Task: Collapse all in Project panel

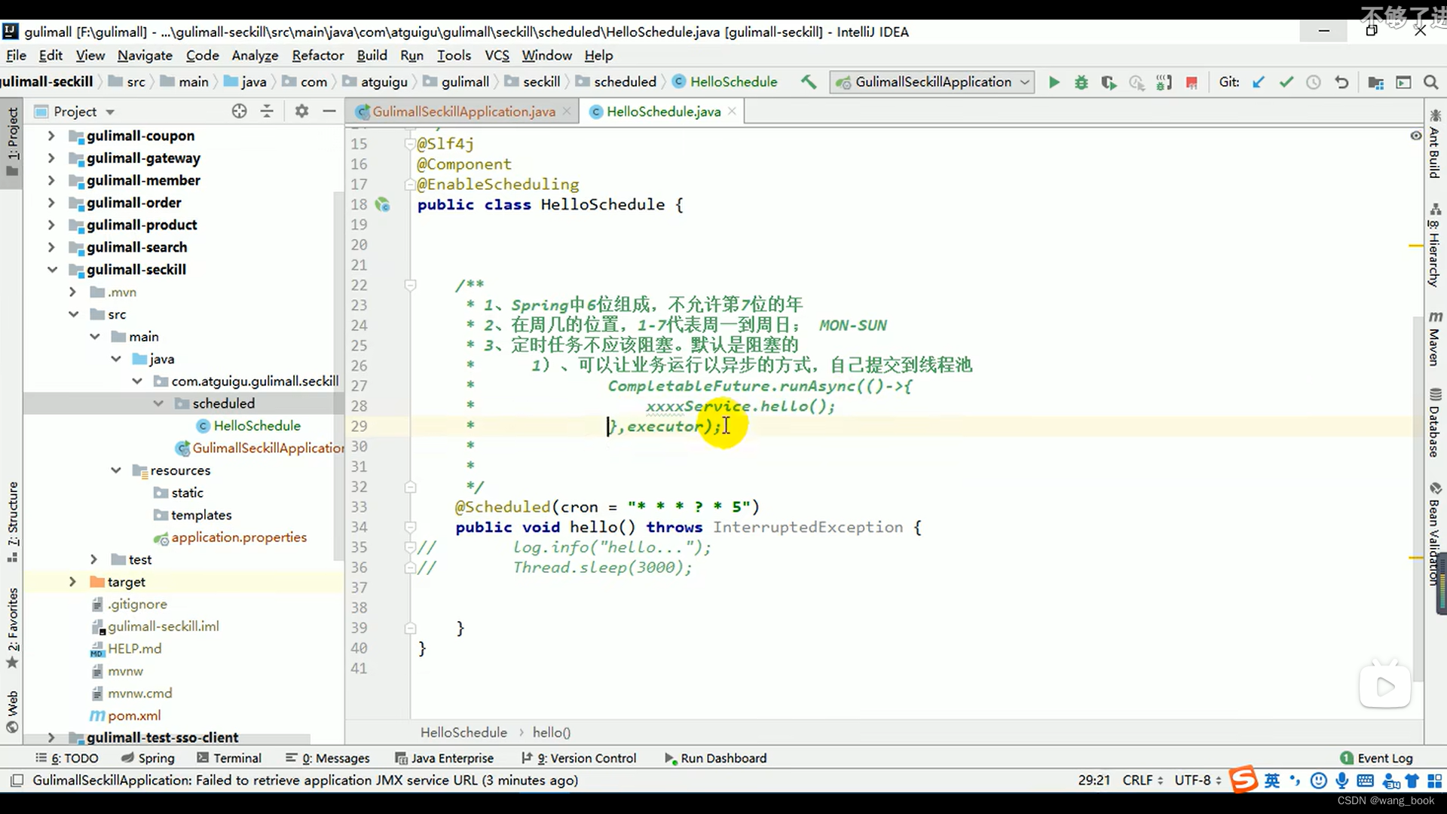Action: (x=267, y=112)
